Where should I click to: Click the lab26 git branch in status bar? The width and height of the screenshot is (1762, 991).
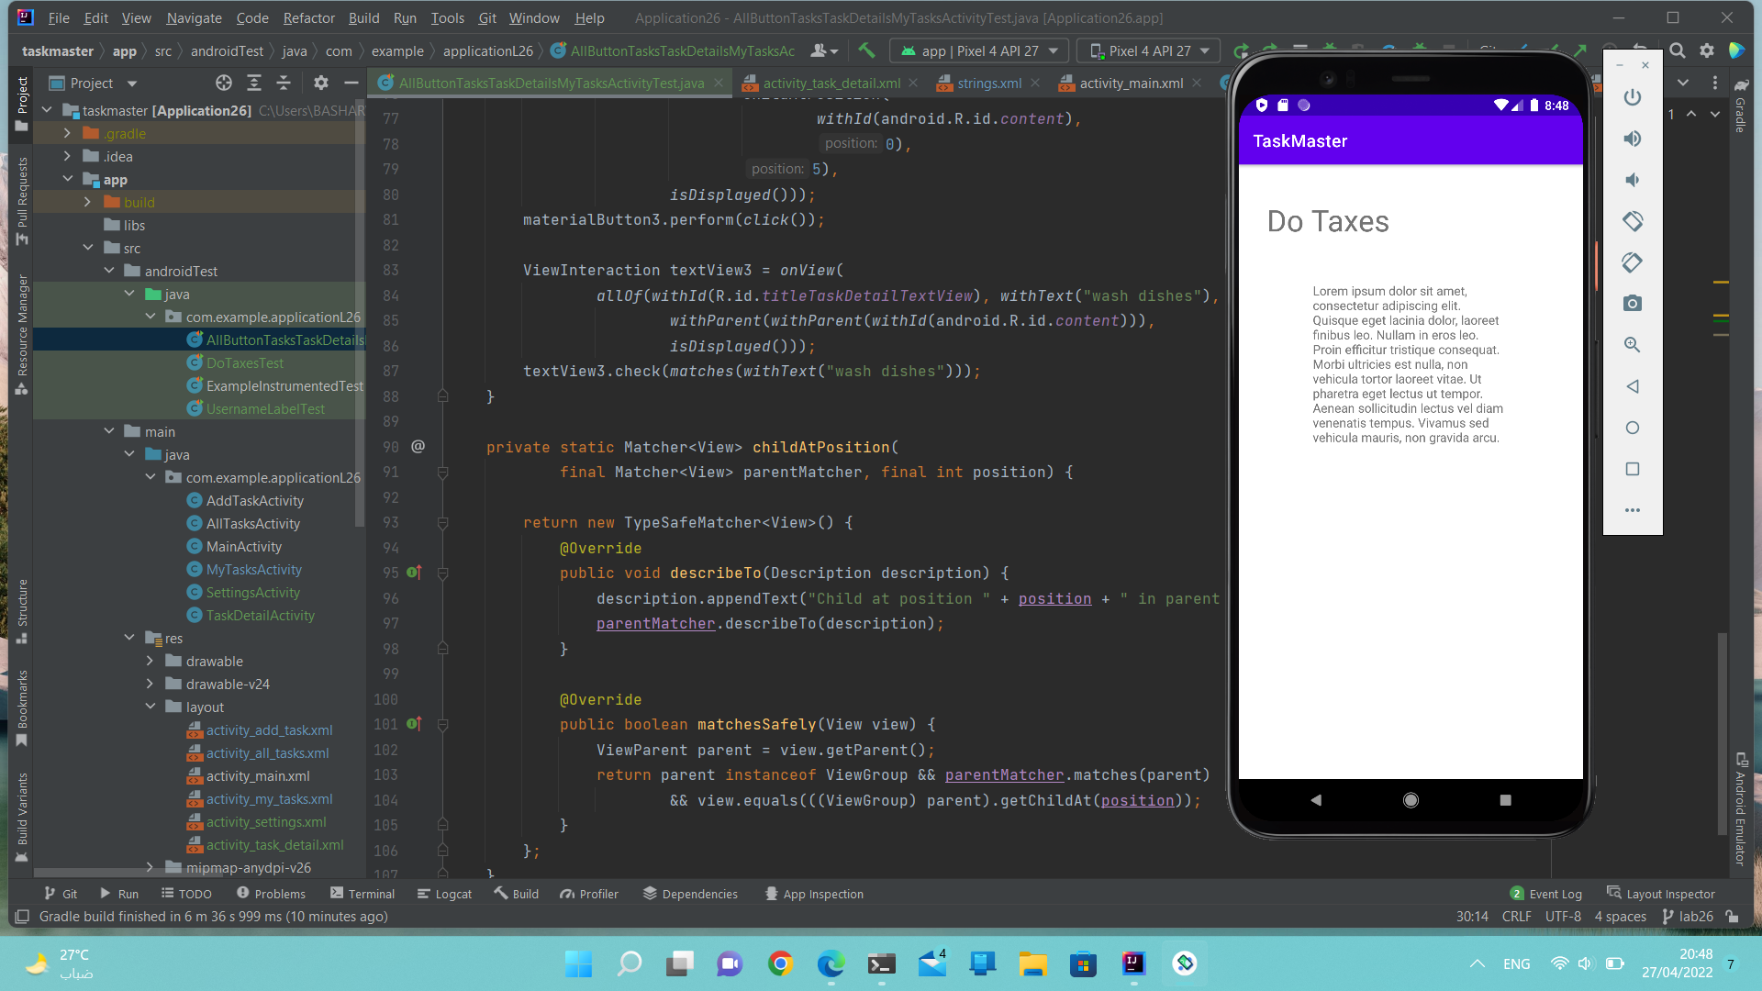1688,916
